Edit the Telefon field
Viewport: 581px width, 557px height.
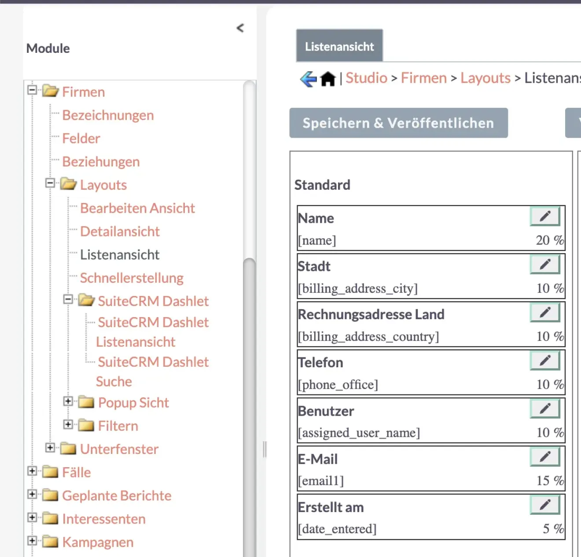pos(545,360)
